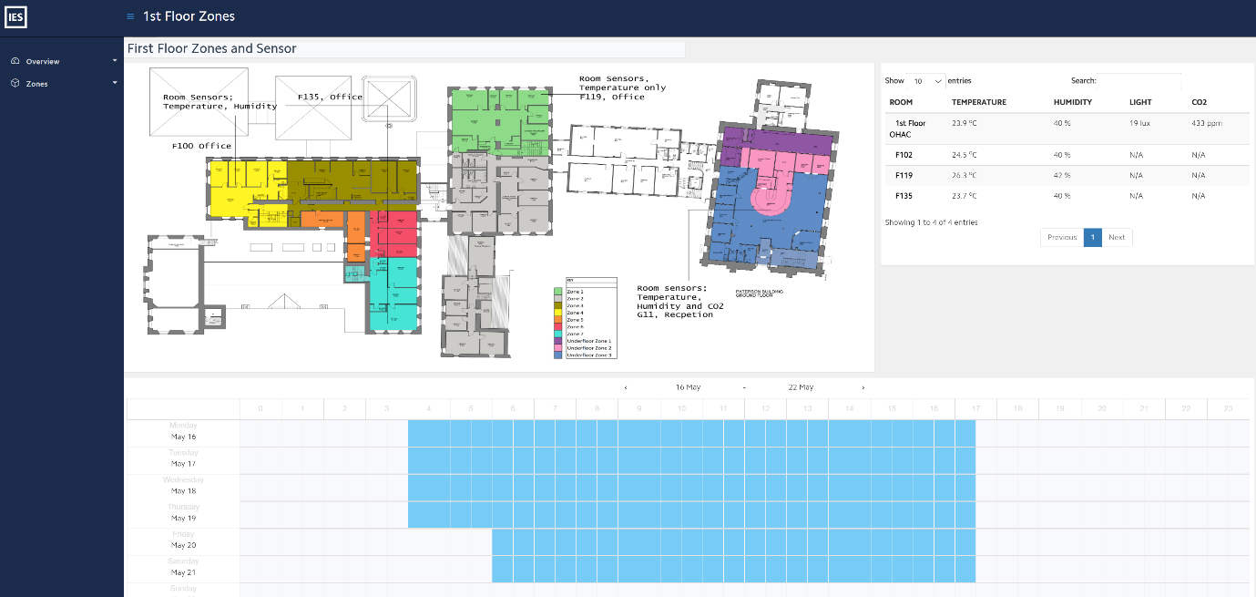Expand the Overview menu dropdown arrow
This screenshot has height=597, width=1256.
[x=115, y=61]
